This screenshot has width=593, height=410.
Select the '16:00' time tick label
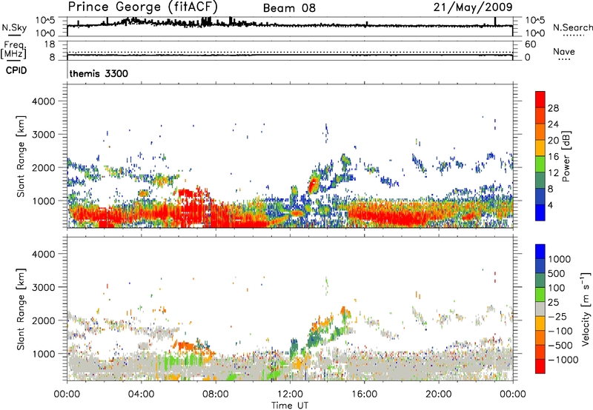click(x=364, y=394)
